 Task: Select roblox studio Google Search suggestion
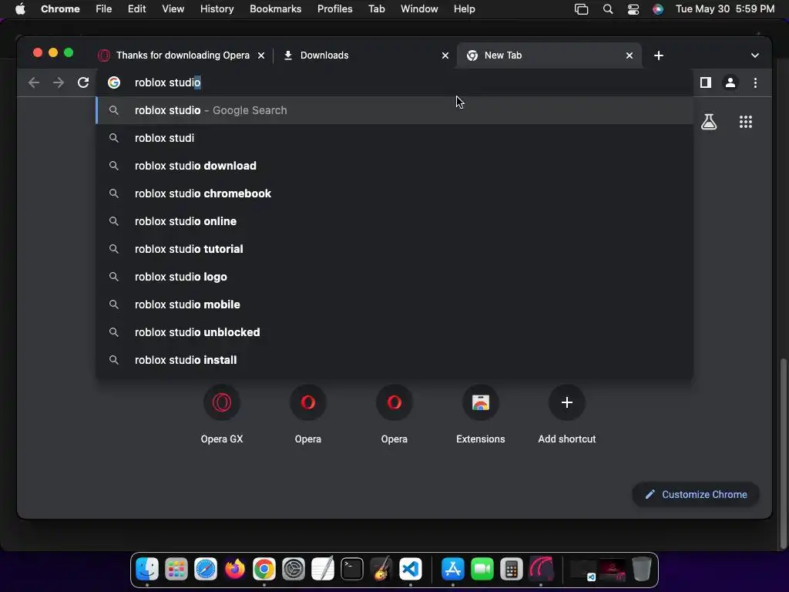click(395, 110)
